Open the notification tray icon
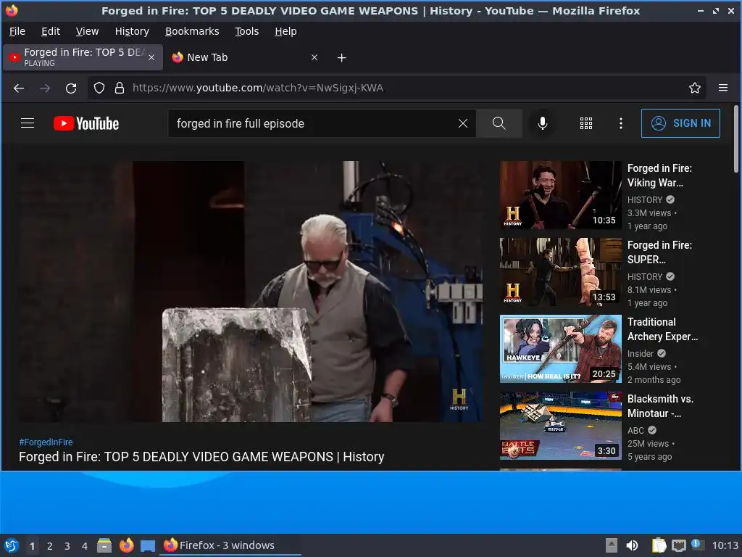The width and height of the screenshot is (742, 557). click(698, 545)
